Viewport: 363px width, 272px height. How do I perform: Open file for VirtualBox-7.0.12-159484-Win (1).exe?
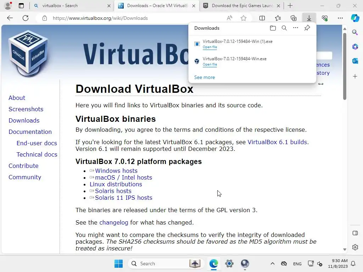pos(210,47)
